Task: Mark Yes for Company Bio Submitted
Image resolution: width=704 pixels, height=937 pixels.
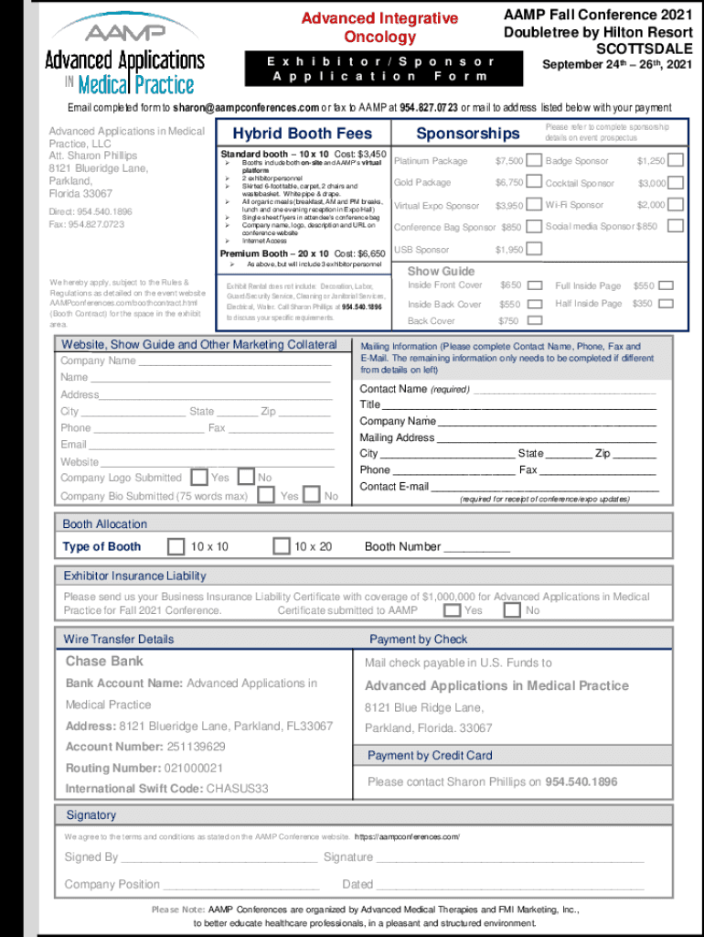Action: [266, 495]
